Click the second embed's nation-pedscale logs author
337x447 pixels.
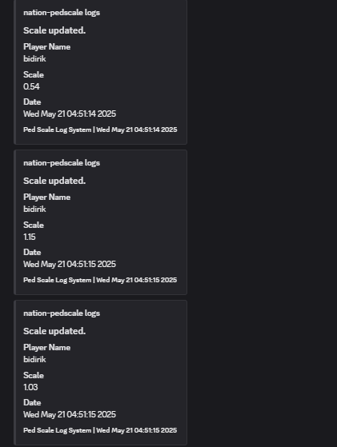62,163
